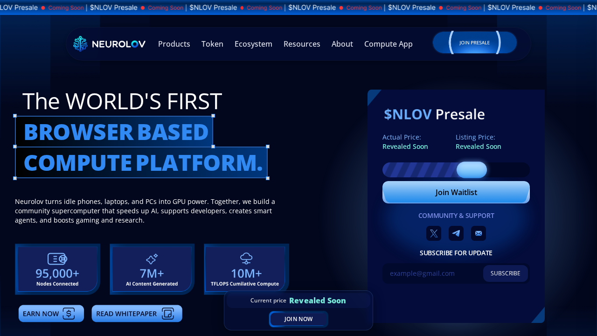The width and height of the screenshot is (597, 336).
Task: Focus the example@gmail.com email field
Action: pos(431,273)
